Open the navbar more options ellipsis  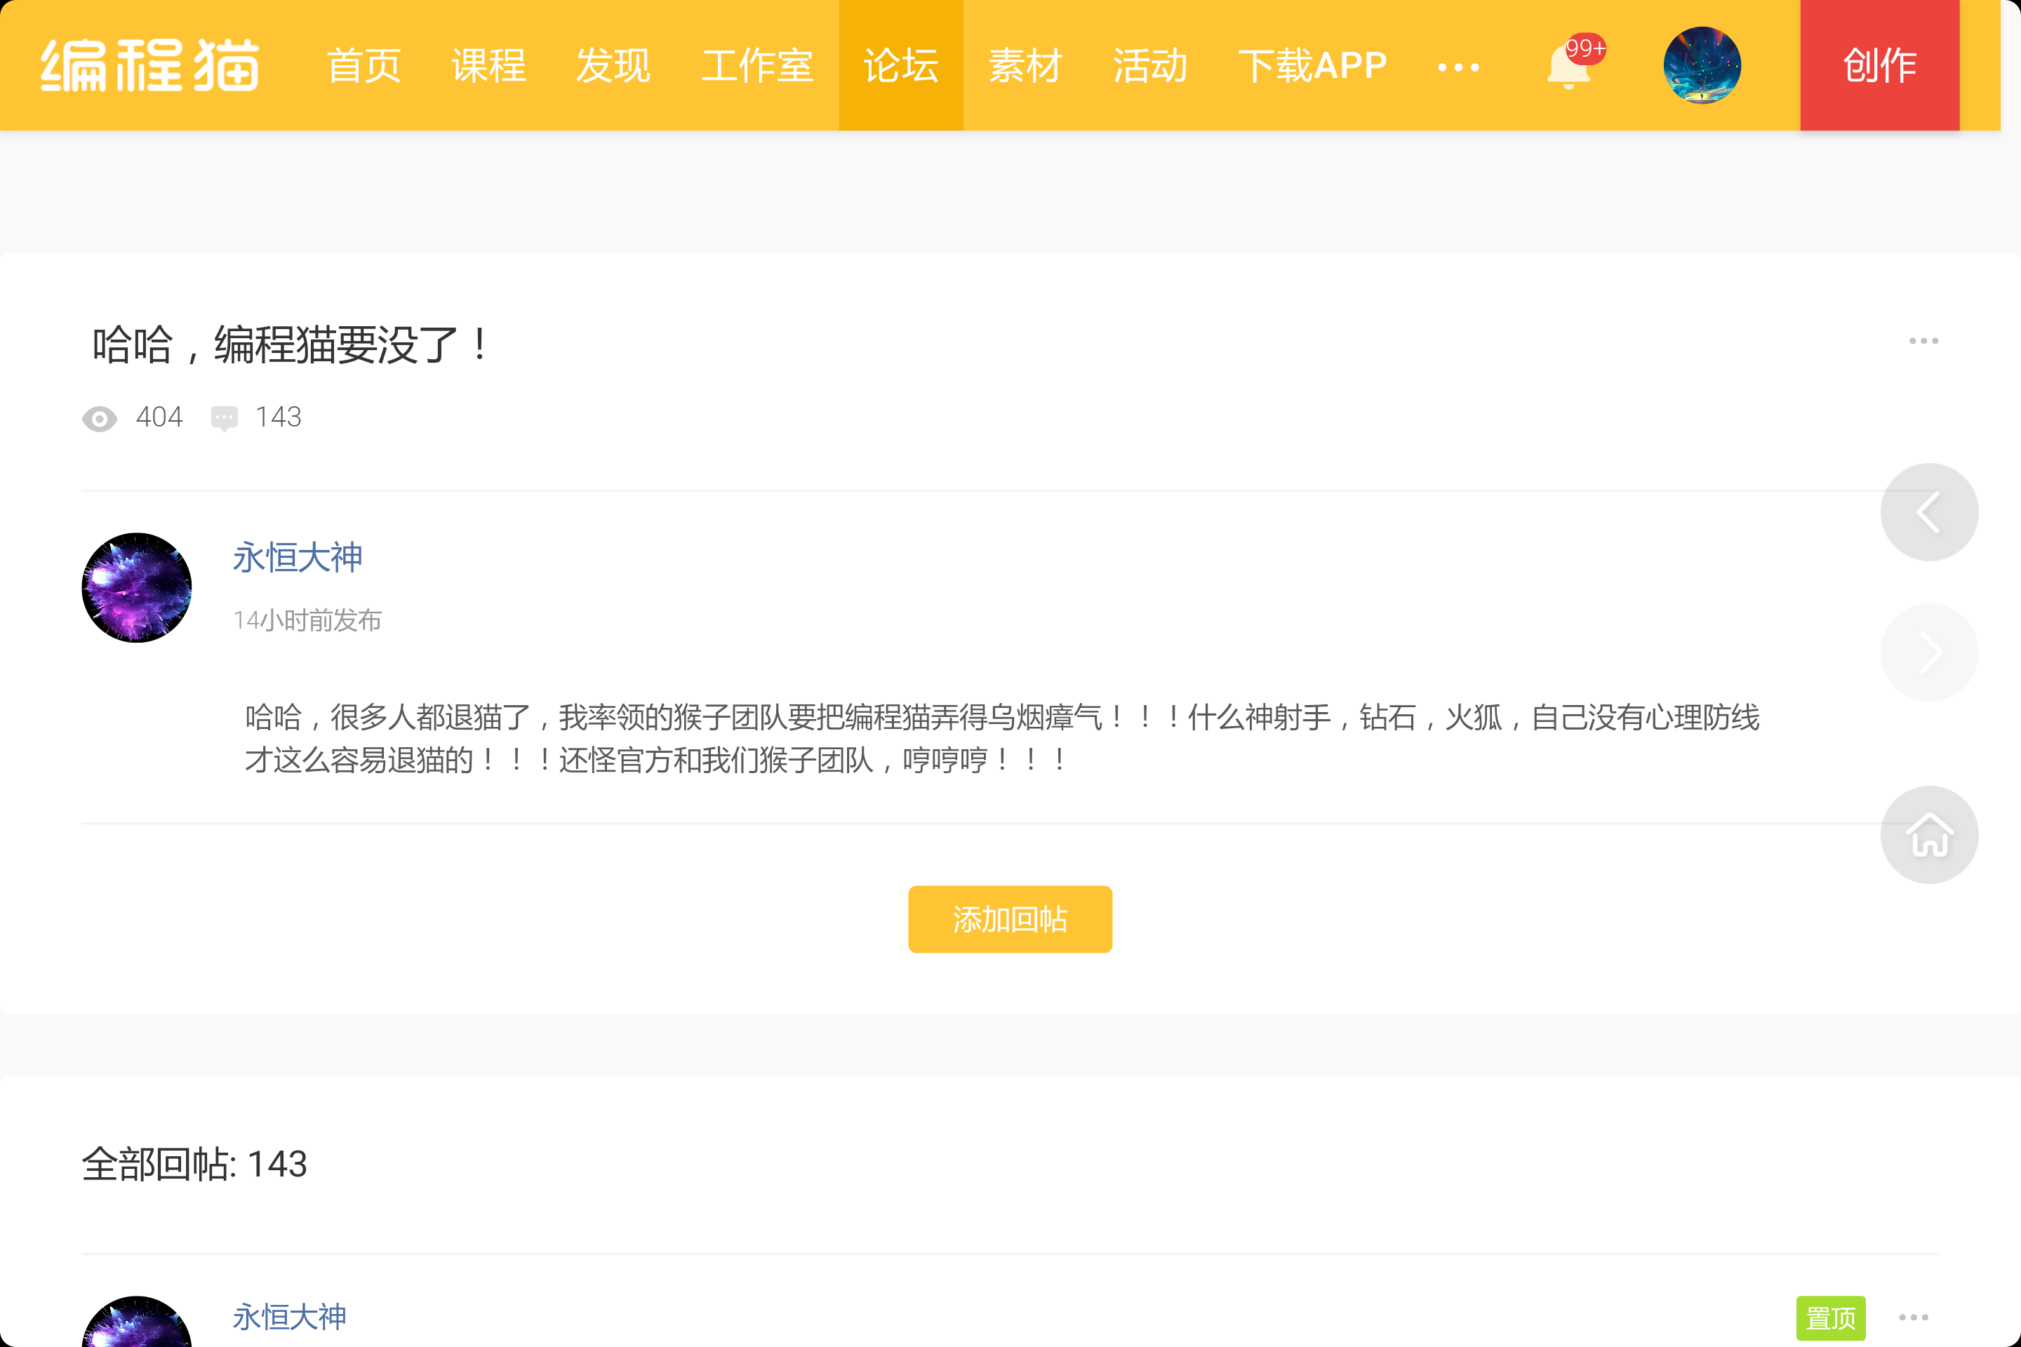[x=1458, y=67]
